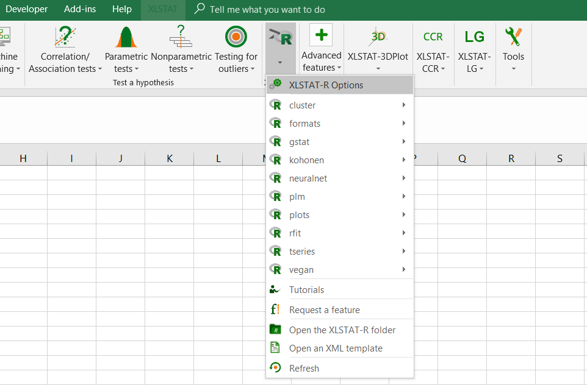Open the Advanced features green plus icon
This screenshot has width=587, height=385.
321,36
